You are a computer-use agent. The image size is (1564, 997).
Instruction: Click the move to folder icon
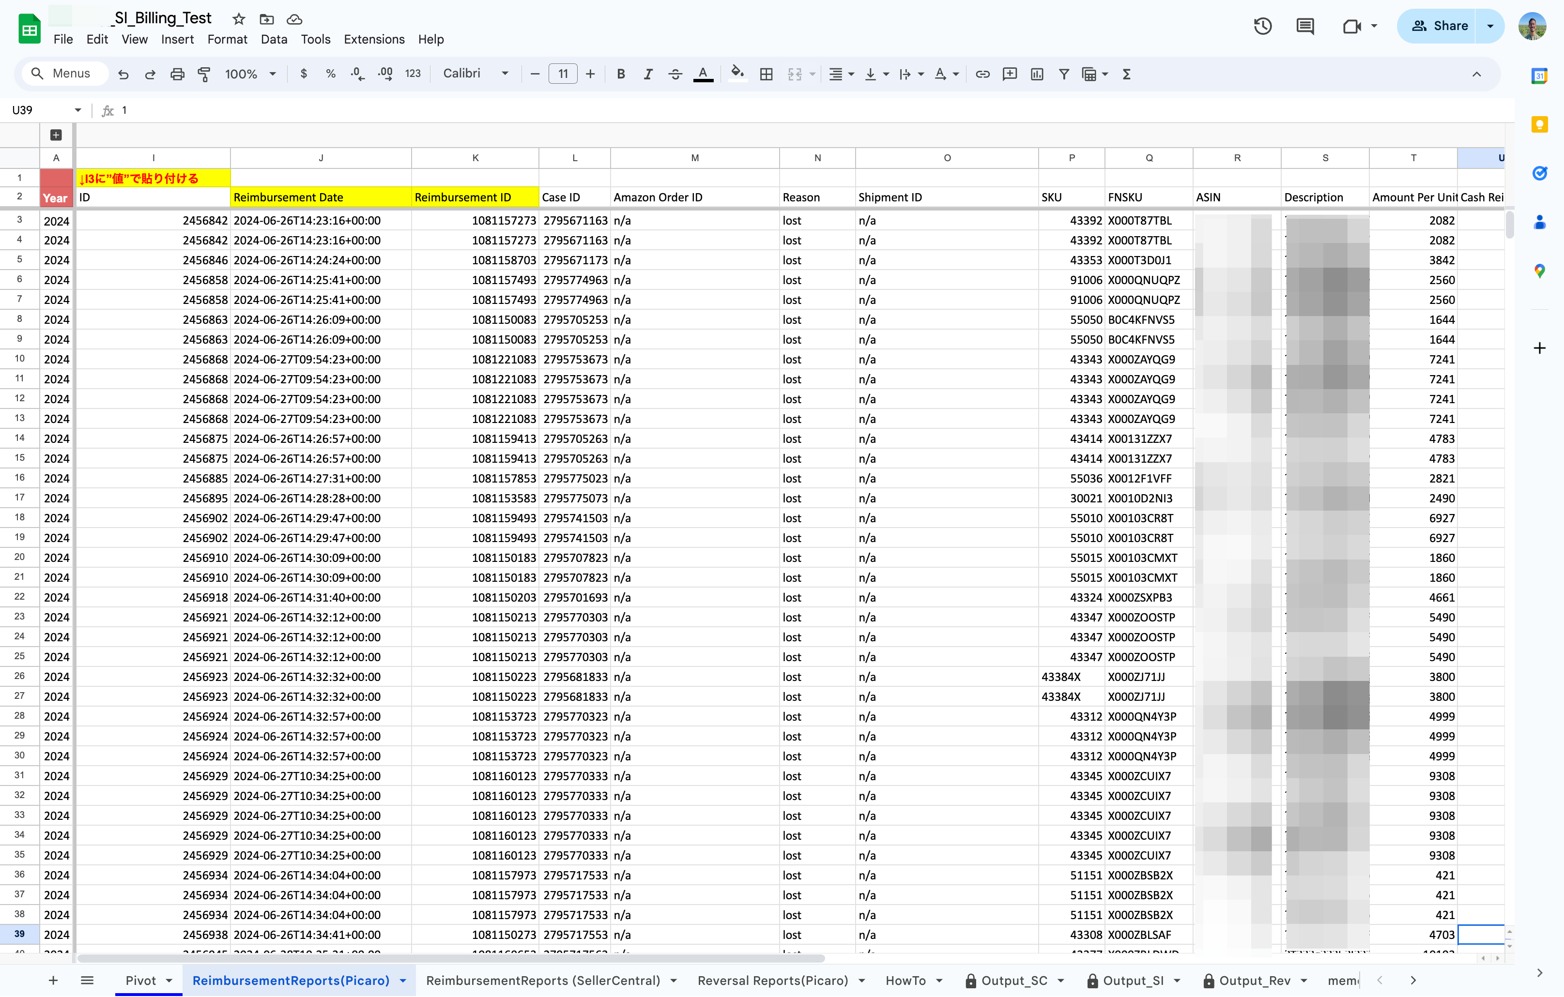click(x=266, y=19)
